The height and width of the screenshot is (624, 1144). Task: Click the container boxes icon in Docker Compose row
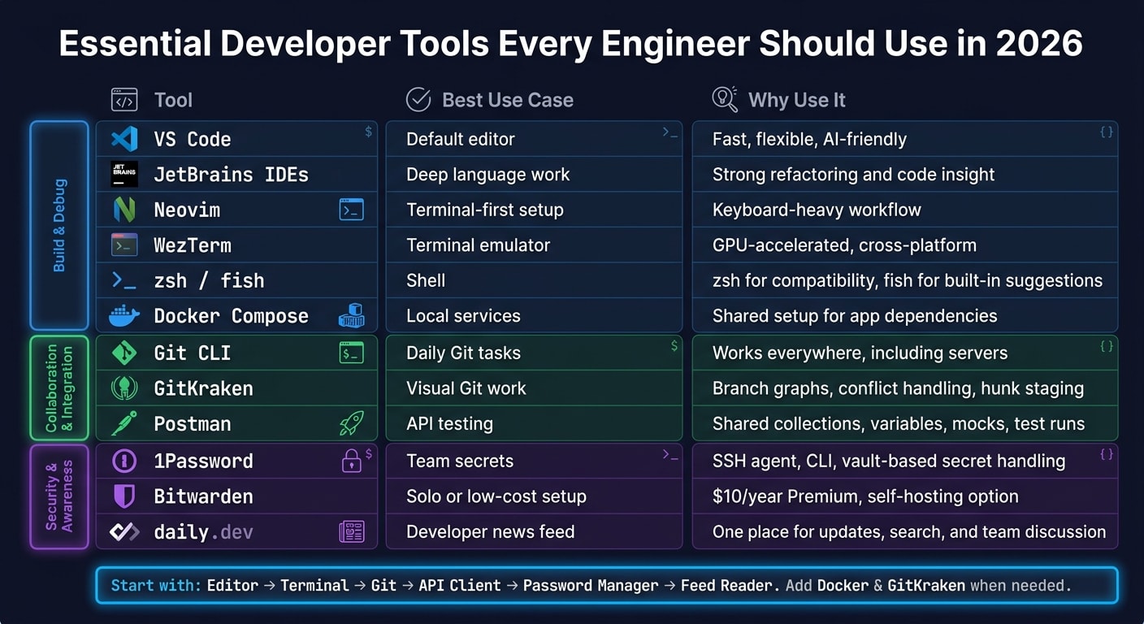(351, 315)
